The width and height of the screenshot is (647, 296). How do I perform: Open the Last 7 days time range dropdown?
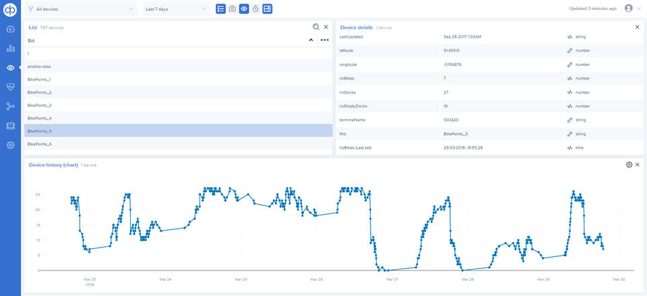[x=176, y=9]
